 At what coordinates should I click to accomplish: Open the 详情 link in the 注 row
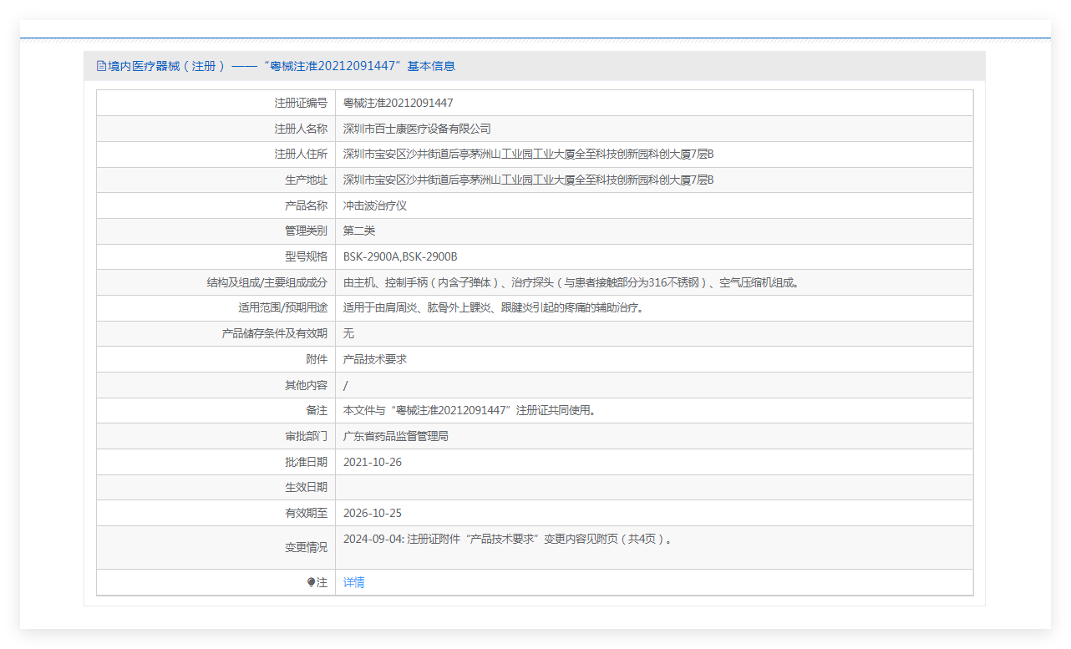354,582
